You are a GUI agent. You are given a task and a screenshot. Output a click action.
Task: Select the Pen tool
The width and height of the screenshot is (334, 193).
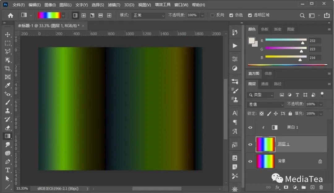coord(8,161)
